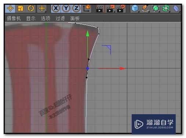The height and width of the screenshot is (138, 186).
Task: Add a deformer object
Action: (x=176, y=8)
